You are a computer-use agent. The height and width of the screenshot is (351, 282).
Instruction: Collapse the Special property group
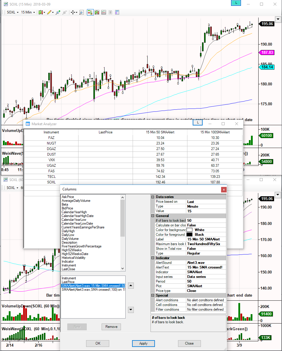(153, 295)
